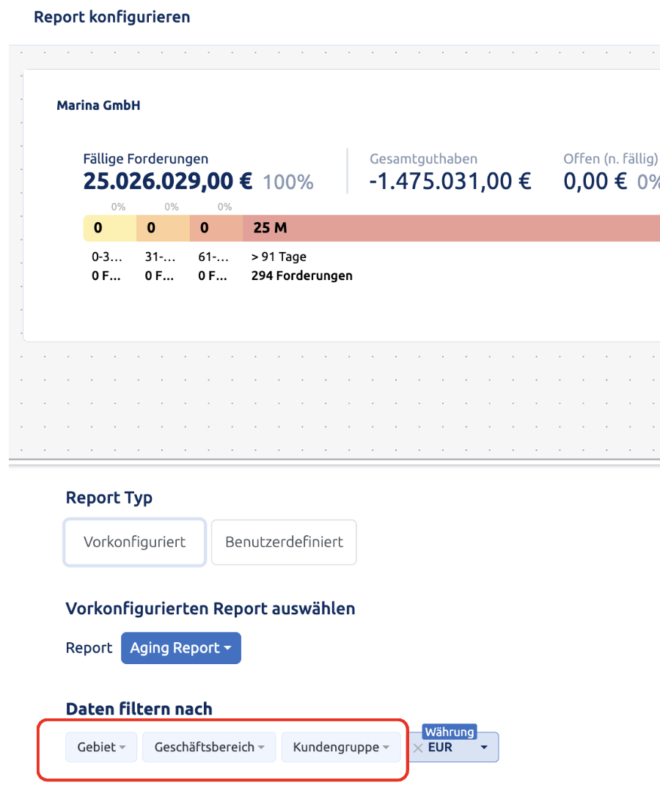Expand the Geschäftsbereich filter
This screenshot has height=799, width=660.
point(209,747)
